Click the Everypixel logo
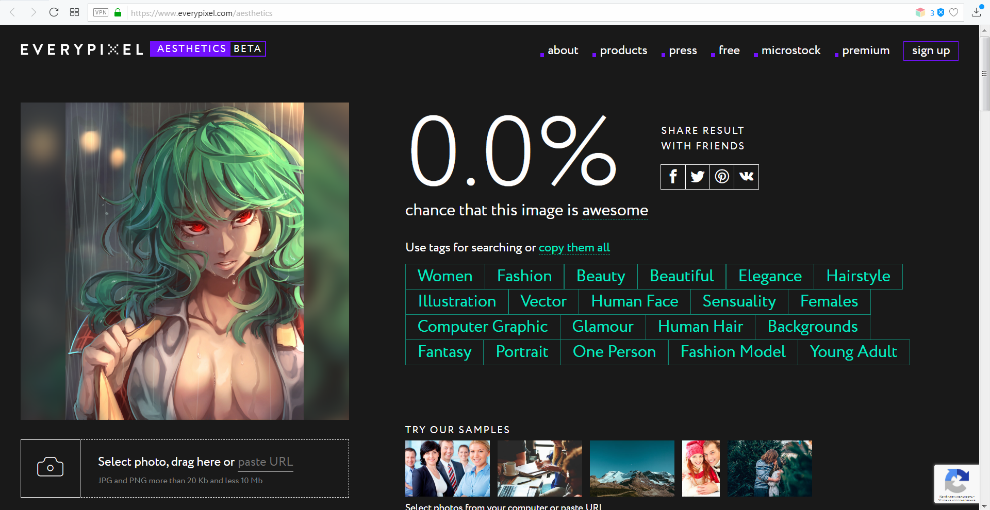Screen dimensions: 990x510 (x=81, y=49)
